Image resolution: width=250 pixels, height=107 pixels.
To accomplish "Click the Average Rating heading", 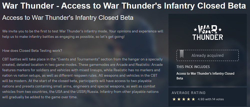I will (188, 93).
